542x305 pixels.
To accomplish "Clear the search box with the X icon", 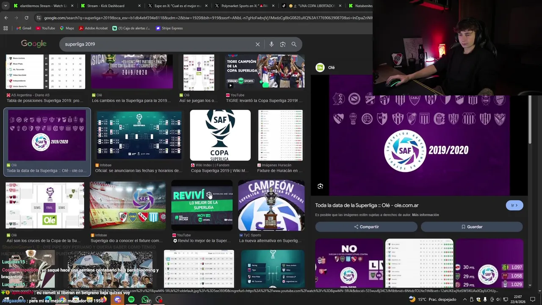I will coord(257,44).
